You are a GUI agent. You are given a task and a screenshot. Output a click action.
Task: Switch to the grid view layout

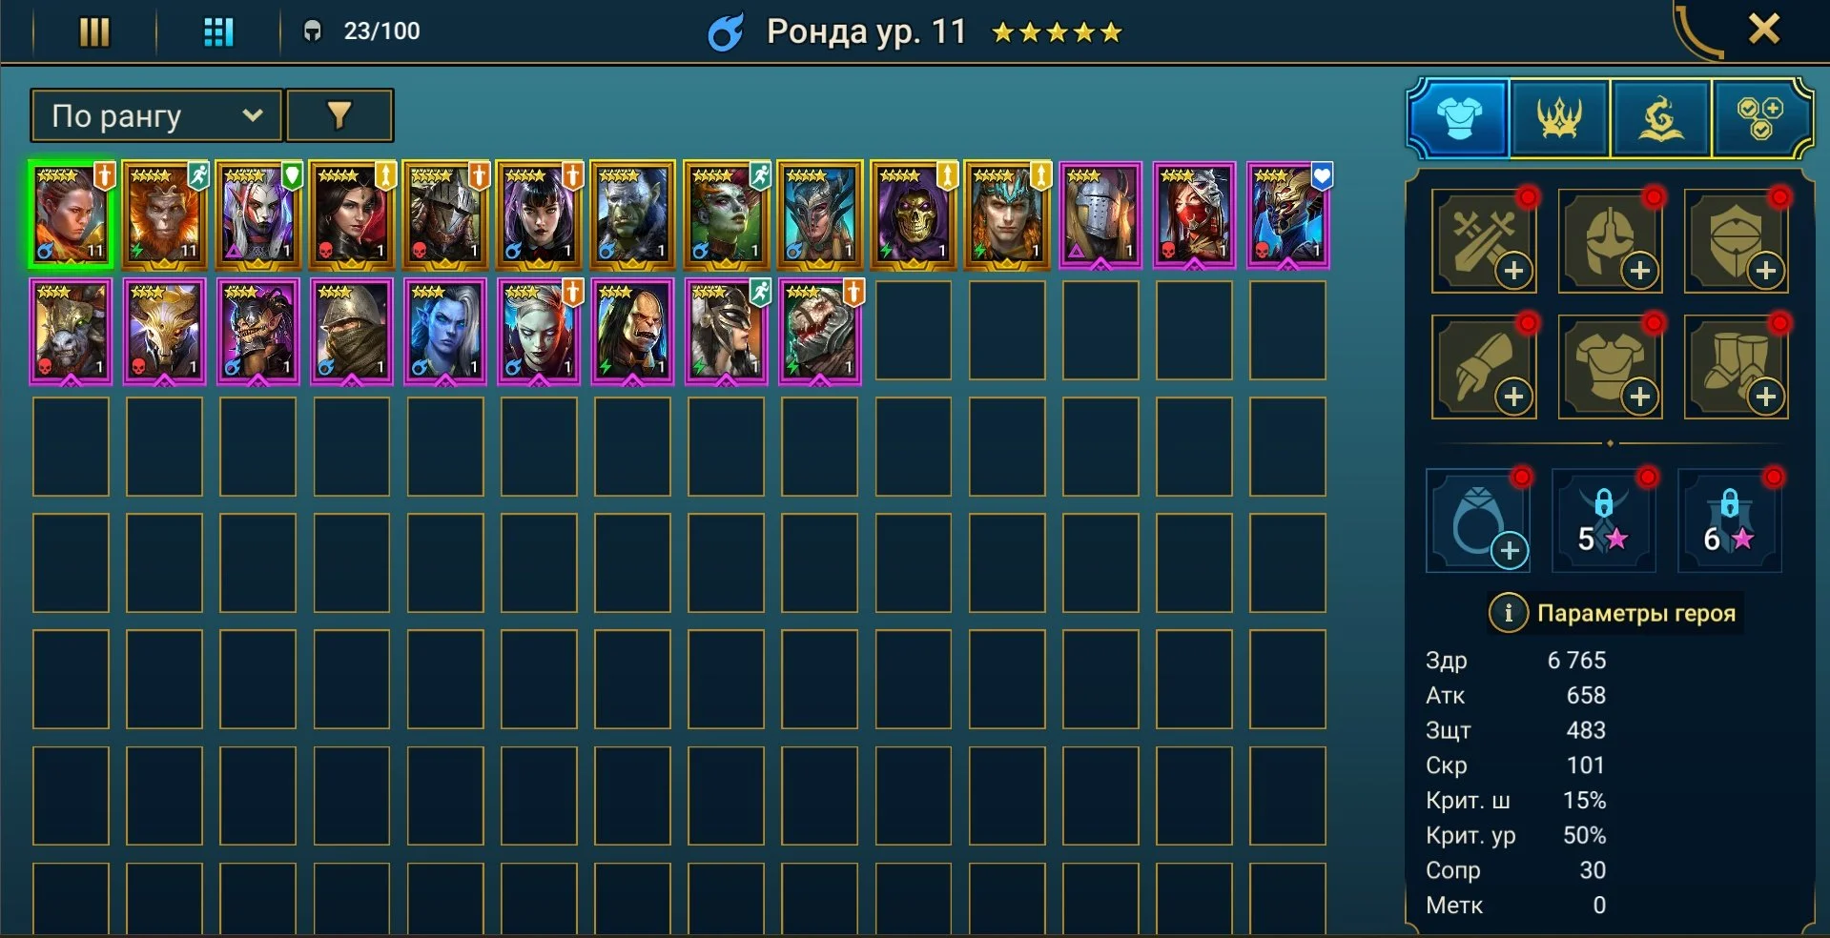[x=218, y=31]
